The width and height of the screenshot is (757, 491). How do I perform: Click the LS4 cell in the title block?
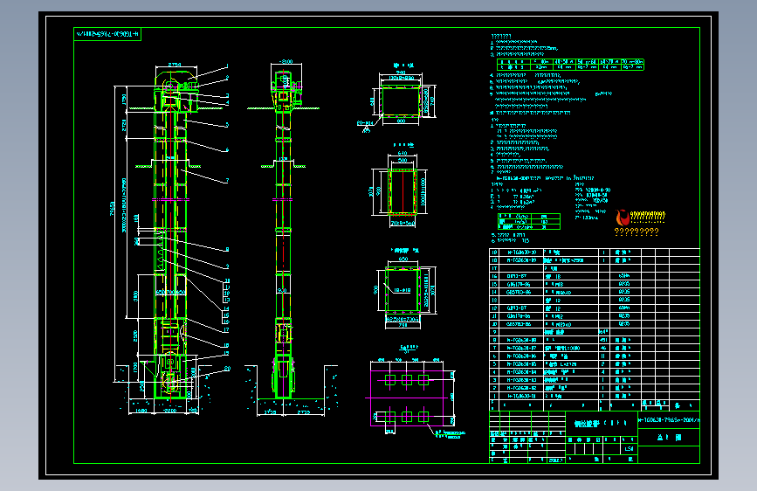coord(629,449)
